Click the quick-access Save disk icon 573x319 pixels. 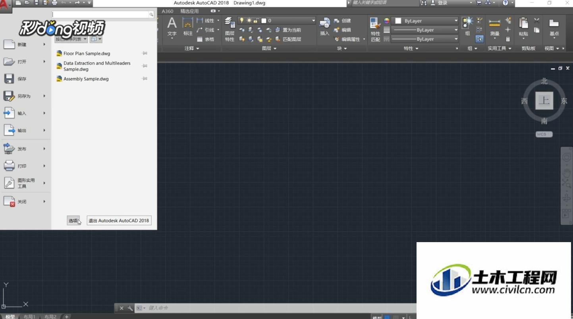click(x=37, y=3)
